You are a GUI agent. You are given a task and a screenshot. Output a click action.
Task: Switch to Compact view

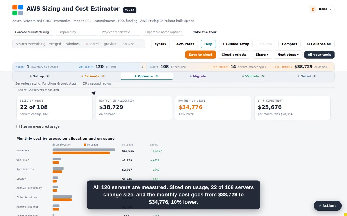[x=290, y=44]
